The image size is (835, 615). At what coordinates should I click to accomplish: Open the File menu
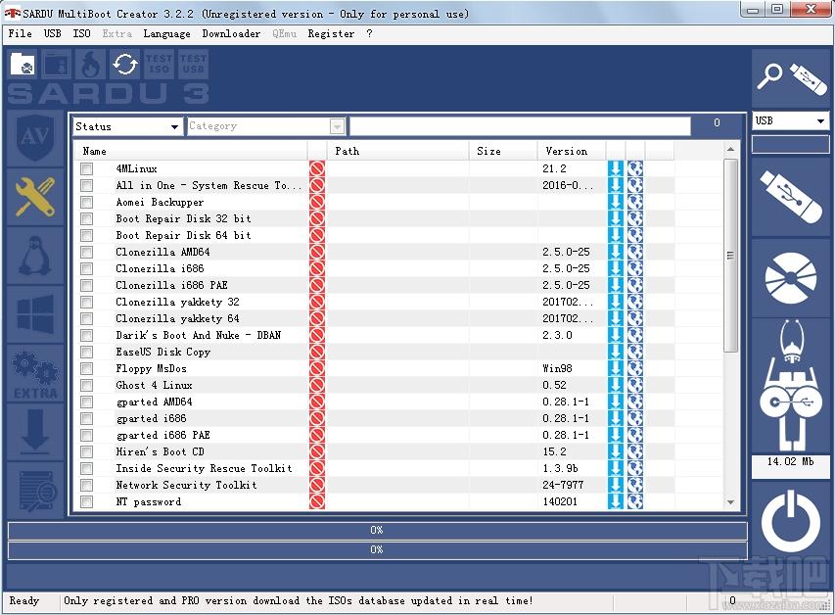point(21,33)
